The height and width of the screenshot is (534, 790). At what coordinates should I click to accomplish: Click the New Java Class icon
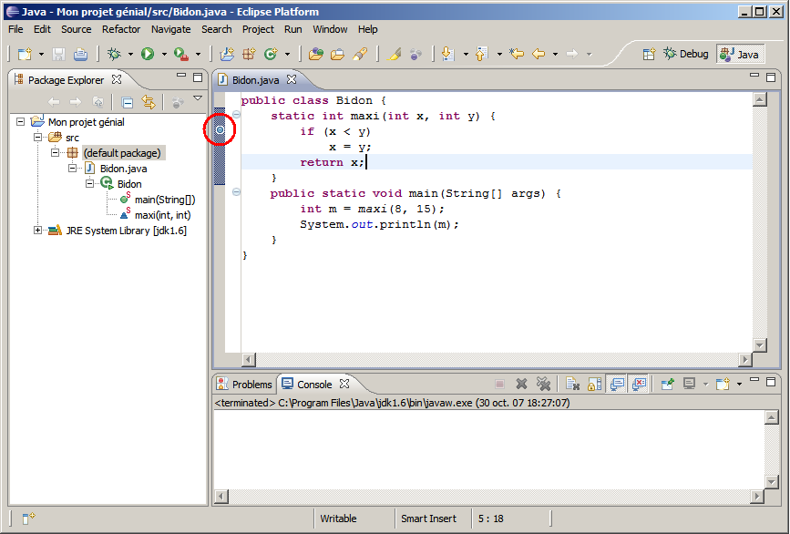[x=270, y=55]
